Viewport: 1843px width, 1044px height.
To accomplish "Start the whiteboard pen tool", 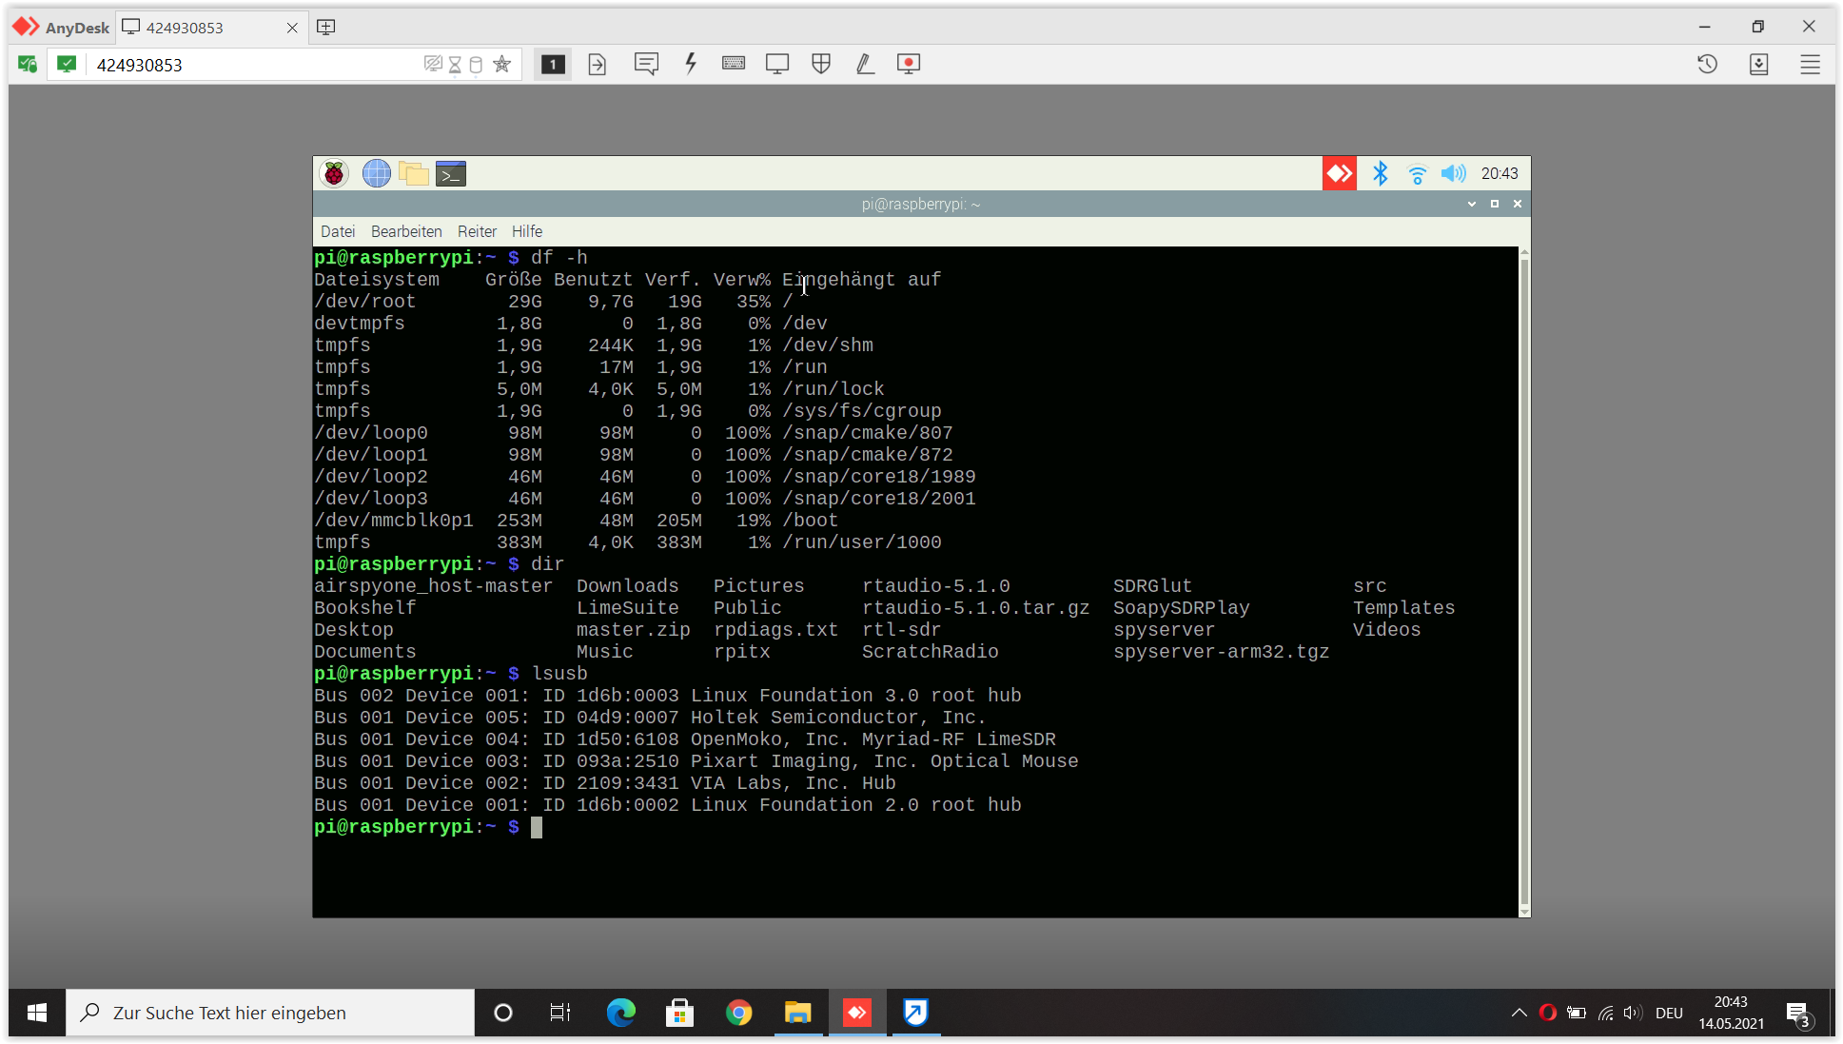I will [865, 64].
